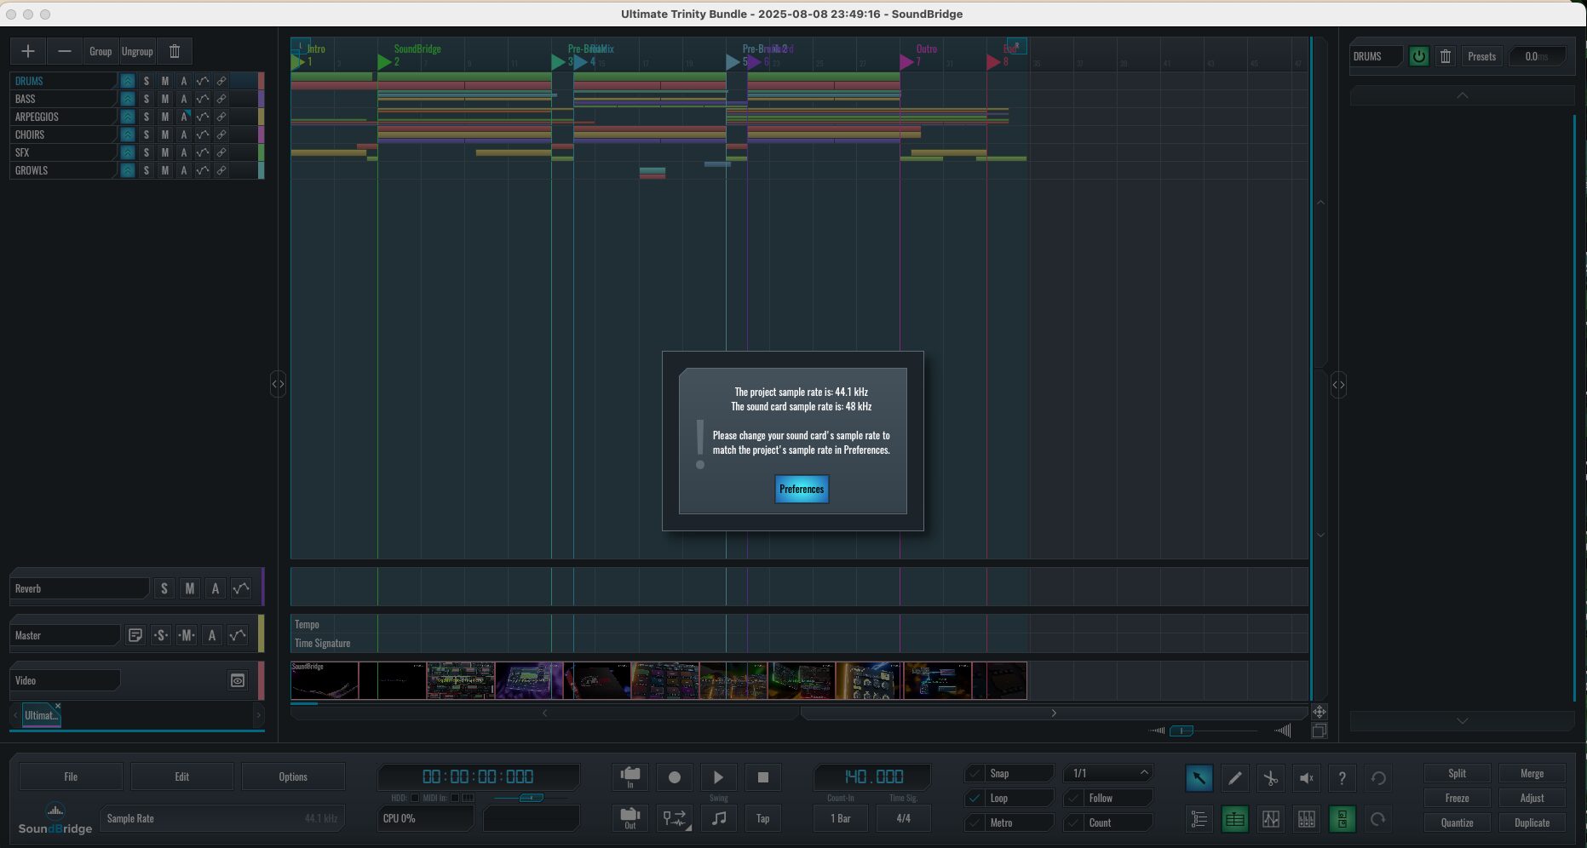The image size is (1587, 848).
Task: Toggle the green file browser panel icon
Action: [1342, 819]
